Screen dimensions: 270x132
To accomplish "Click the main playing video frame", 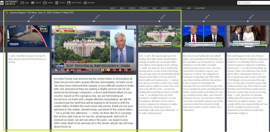I will 94,49.
